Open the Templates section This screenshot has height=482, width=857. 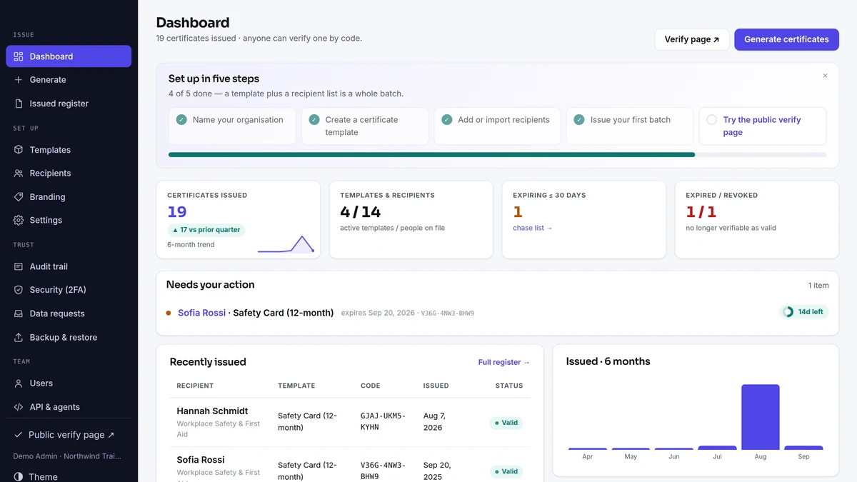click(69, 150)
